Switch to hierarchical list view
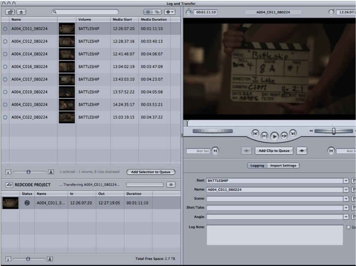The height and width of the screenshot is (266, 356). click(157, 12)
